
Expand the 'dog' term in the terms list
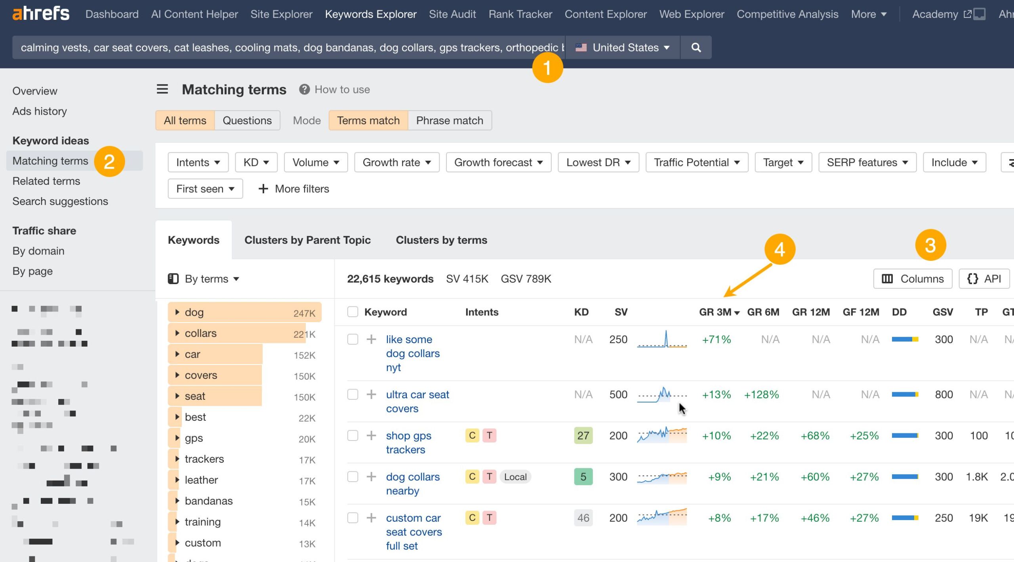click(177, 312)
